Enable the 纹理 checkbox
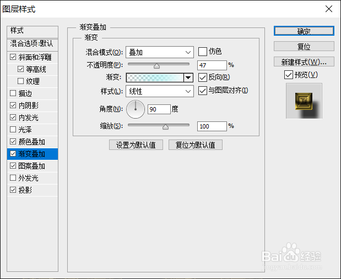The image size is (341, 279). click(20, 81)
